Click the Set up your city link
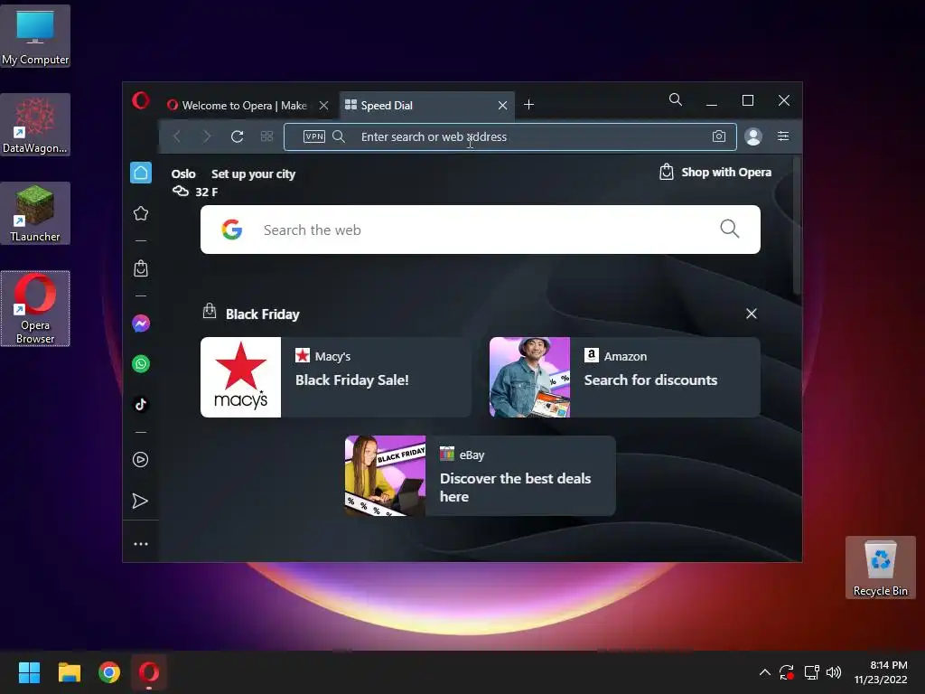 point(253,174)
